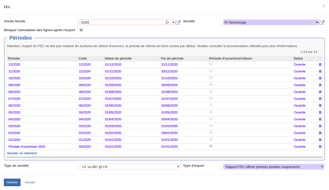Delete the 10/2020 period row

(x=320, y=78)
